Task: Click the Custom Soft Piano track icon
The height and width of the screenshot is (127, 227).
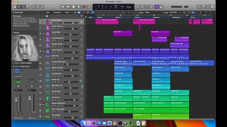Action: click(48, 63)
